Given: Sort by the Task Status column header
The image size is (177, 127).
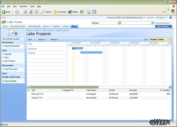Looking at the screenshot, I should click(91, 90).
